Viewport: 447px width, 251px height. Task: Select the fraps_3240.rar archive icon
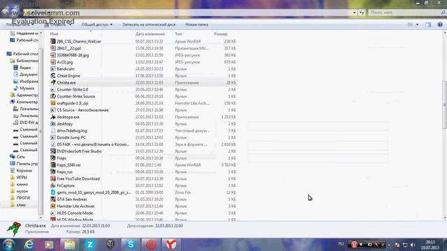(x=53, y=165)
